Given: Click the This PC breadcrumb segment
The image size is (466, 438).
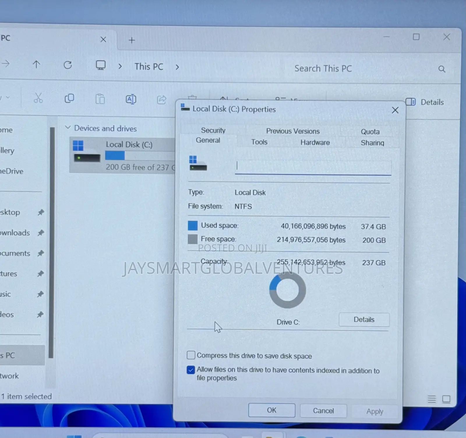Looking at the screenshot, I should (x=149, y=66).
